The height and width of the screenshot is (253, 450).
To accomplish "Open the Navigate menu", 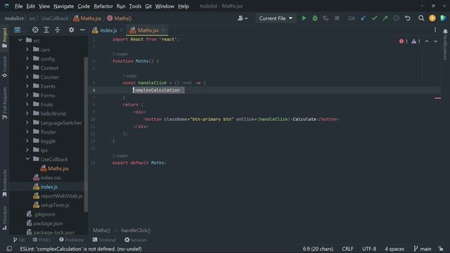I will pos(63,6).
